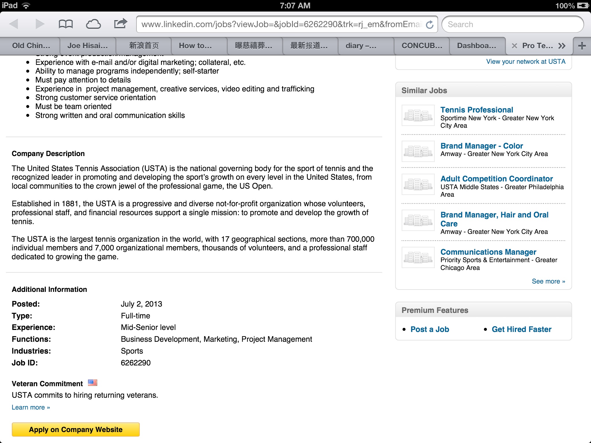Open the diary tab
Screen dimensions: 591x443
(361, 46)
